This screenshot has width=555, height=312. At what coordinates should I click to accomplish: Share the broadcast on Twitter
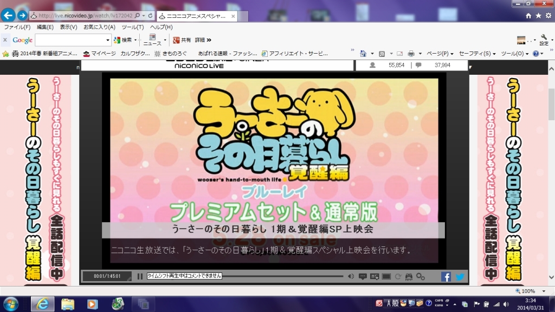[x=460, y=277]
